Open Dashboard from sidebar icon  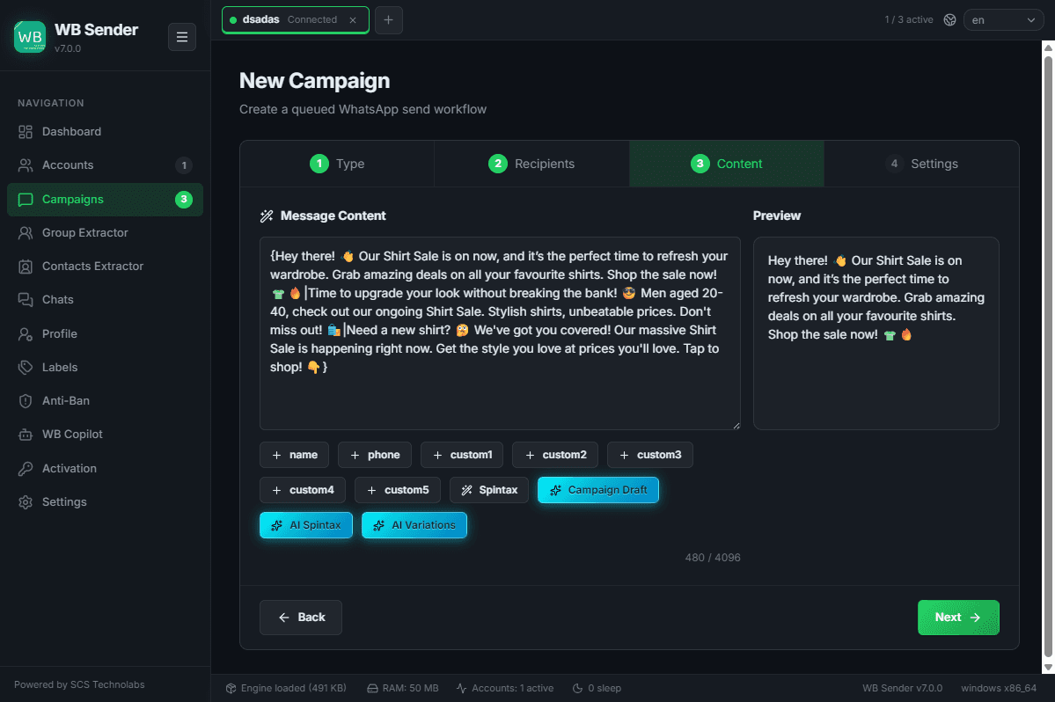click(26, 132)
